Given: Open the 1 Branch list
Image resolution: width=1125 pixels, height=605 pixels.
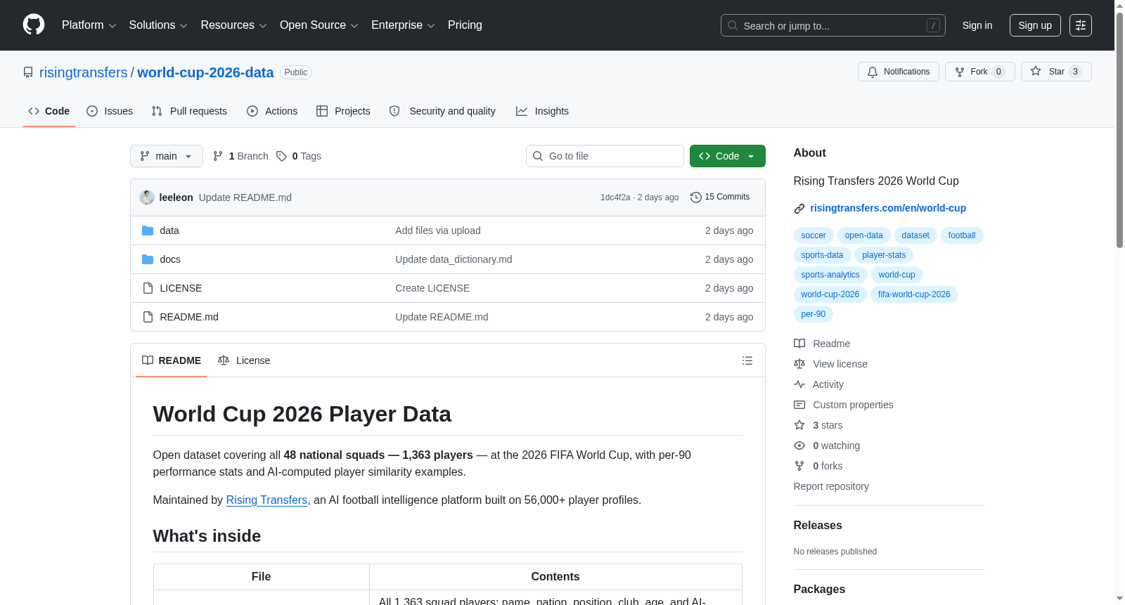Looking at the screenshot, I should point(240,156).
